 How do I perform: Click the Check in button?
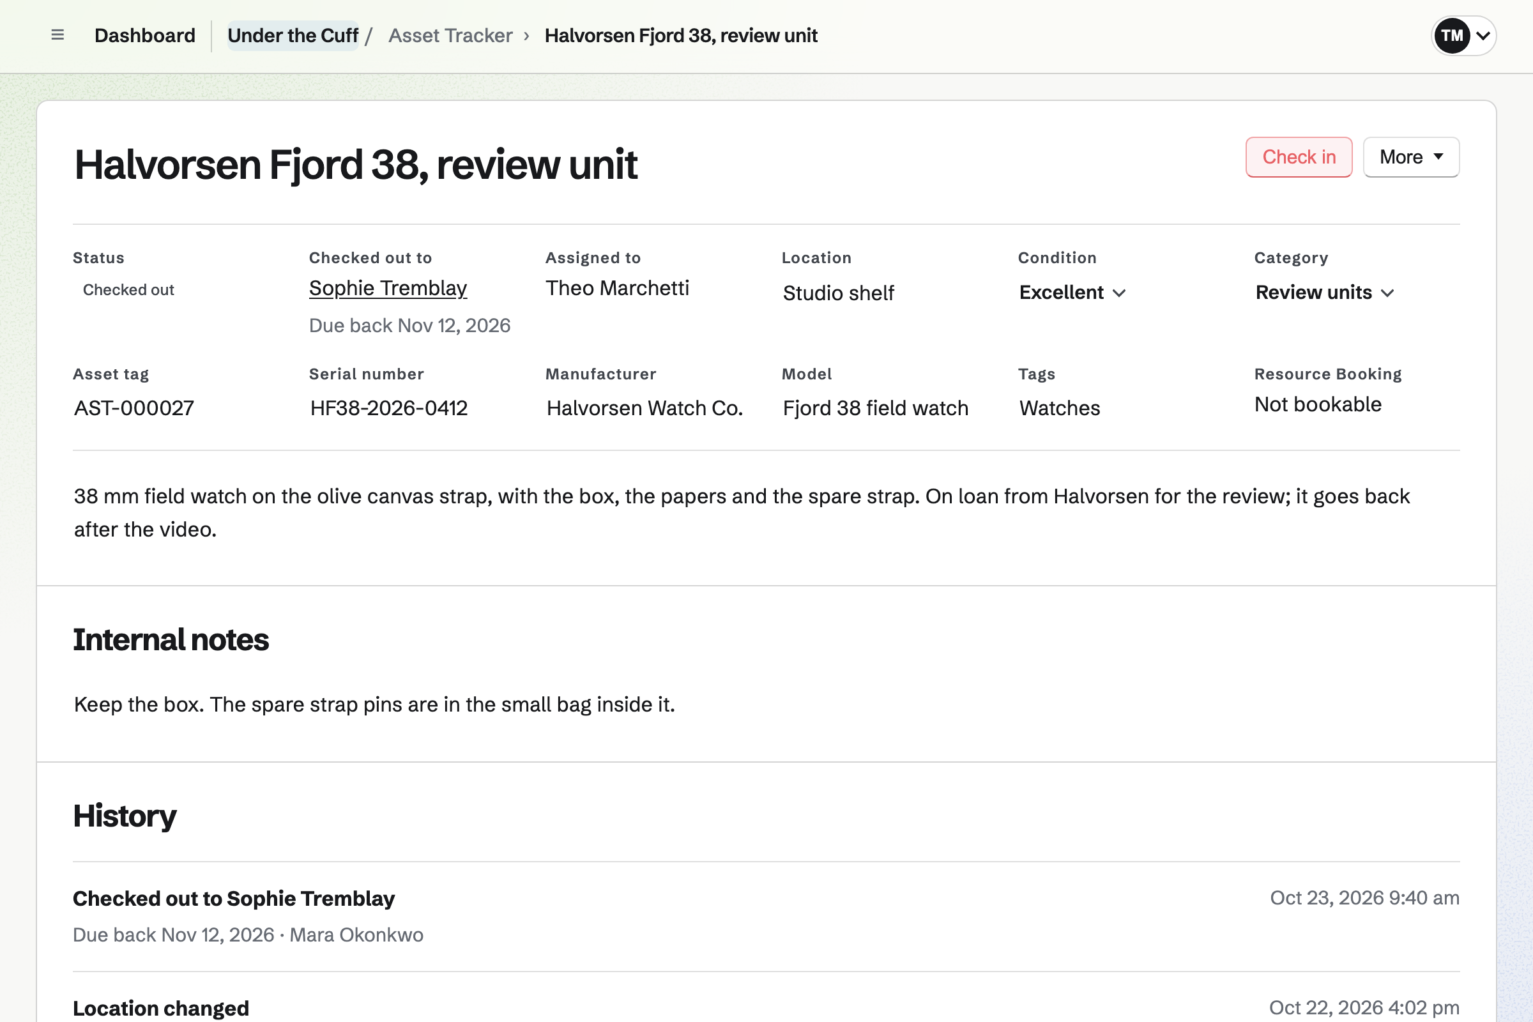tap(1299, 157)
